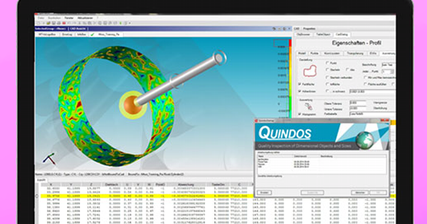Open the Modell tab in Eigenschaften
This screenshot has width=427, height=224.
302,53
